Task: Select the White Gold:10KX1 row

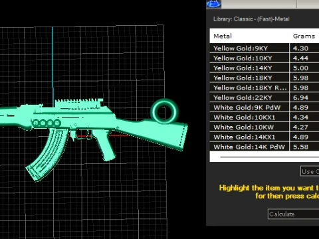Action: point(265,118)
